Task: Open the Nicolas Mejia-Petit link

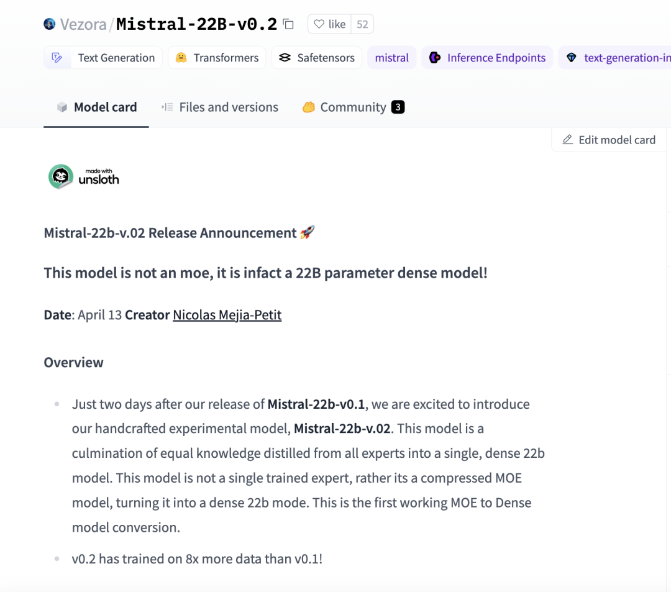Action: pos(227,315)
